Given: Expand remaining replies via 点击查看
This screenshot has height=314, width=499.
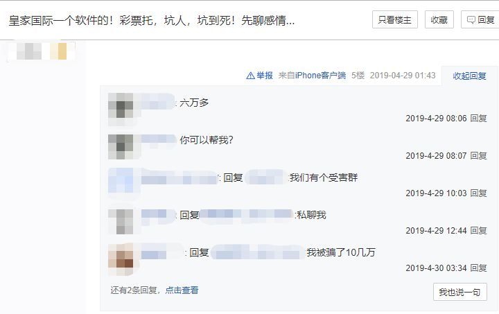Looking at the screenshot, I should tap(182, 290).
